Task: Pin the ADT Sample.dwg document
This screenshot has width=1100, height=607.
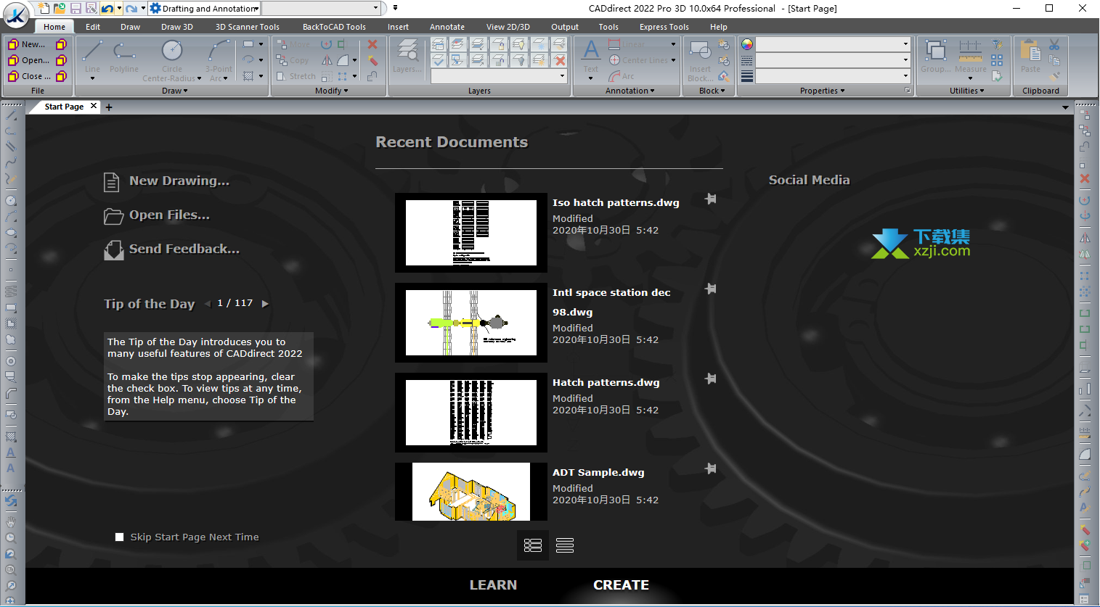Action: coord(711,468)
